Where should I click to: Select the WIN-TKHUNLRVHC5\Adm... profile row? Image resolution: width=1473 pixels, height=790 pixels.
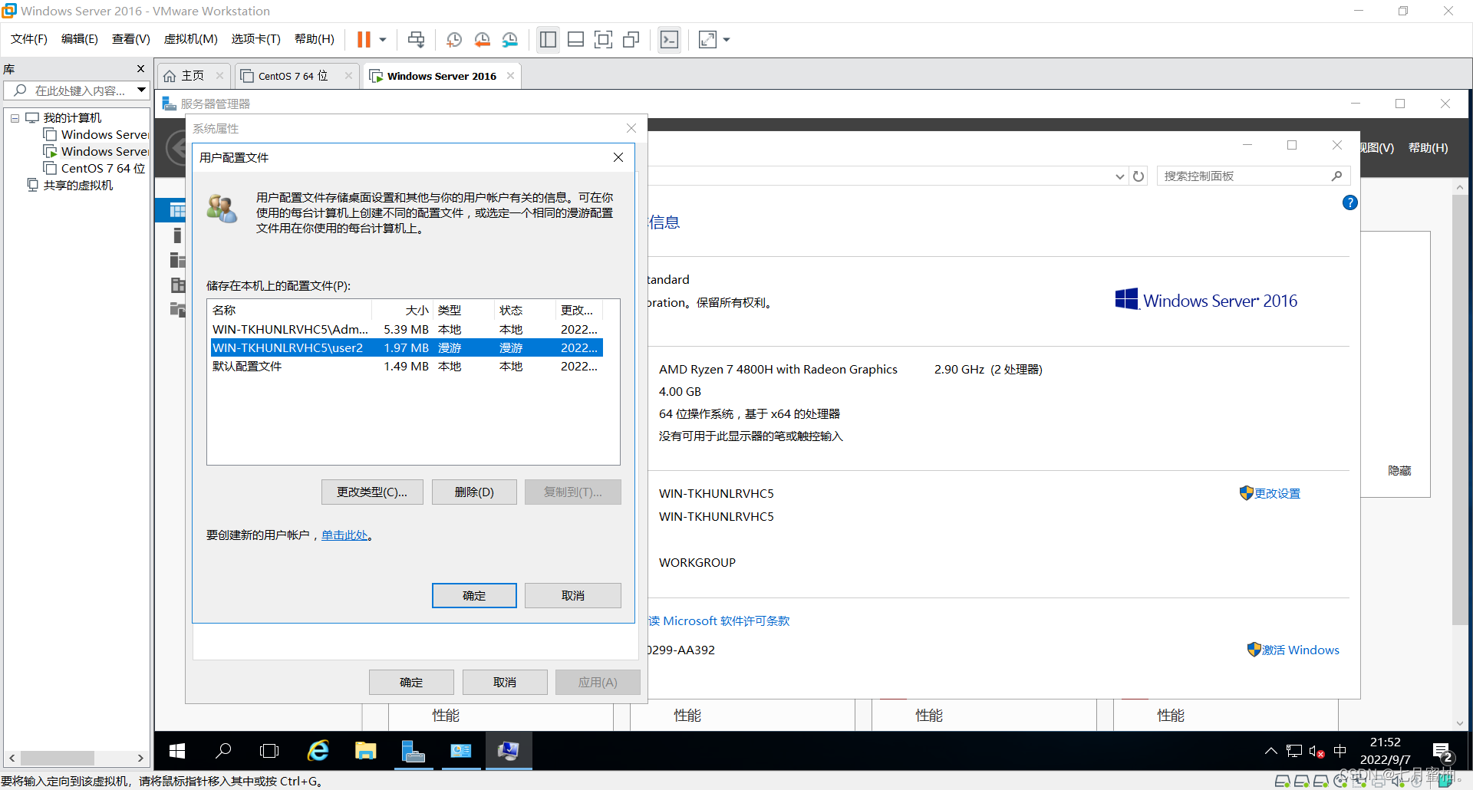407,330
